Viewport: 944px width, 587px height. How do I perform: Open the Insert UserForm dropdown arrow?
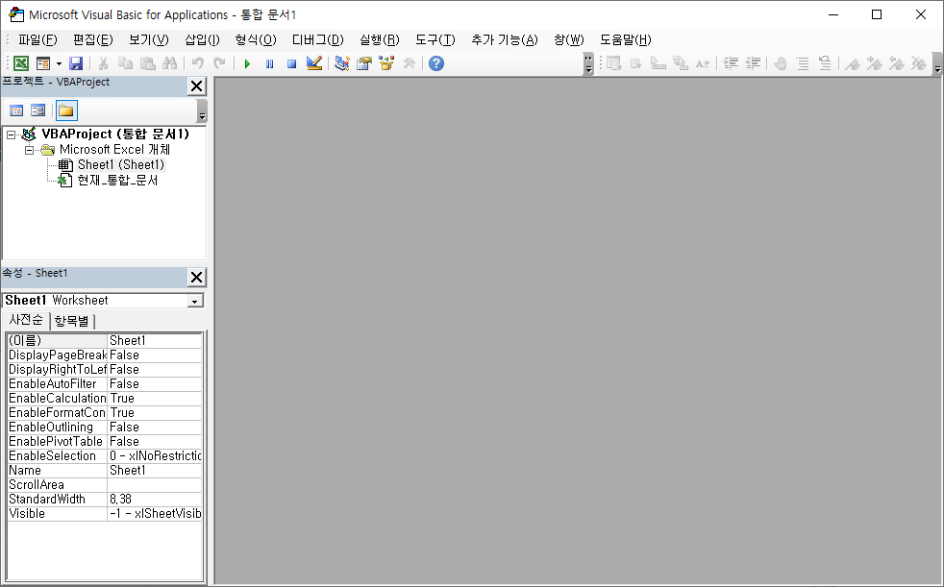(59, 63)
